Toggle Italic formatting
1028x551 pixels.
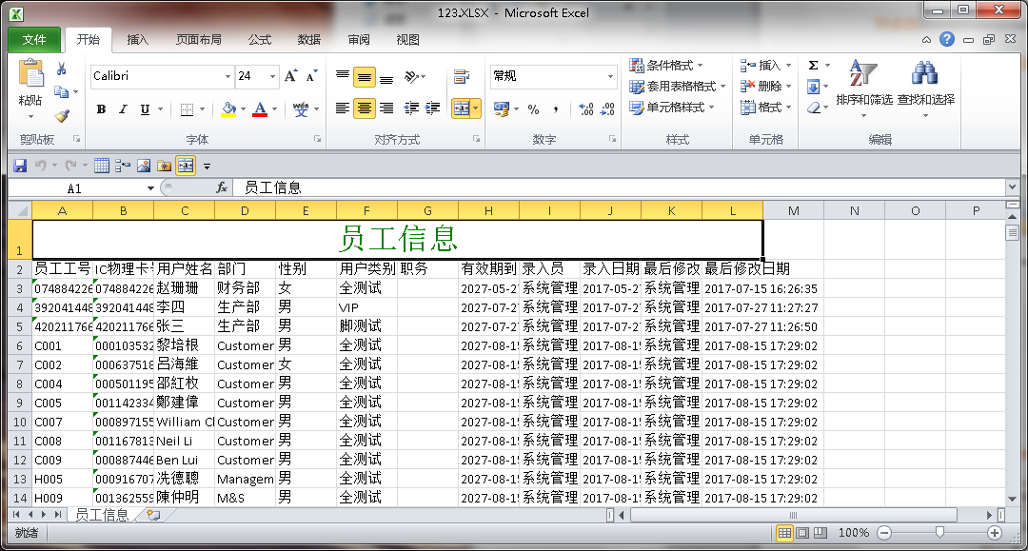123,109
